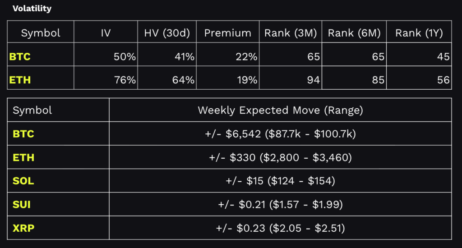The height and width of the screenshot is (248, 462).
Task: Open the SOL symbol row
Action: (x=23, y=181)
